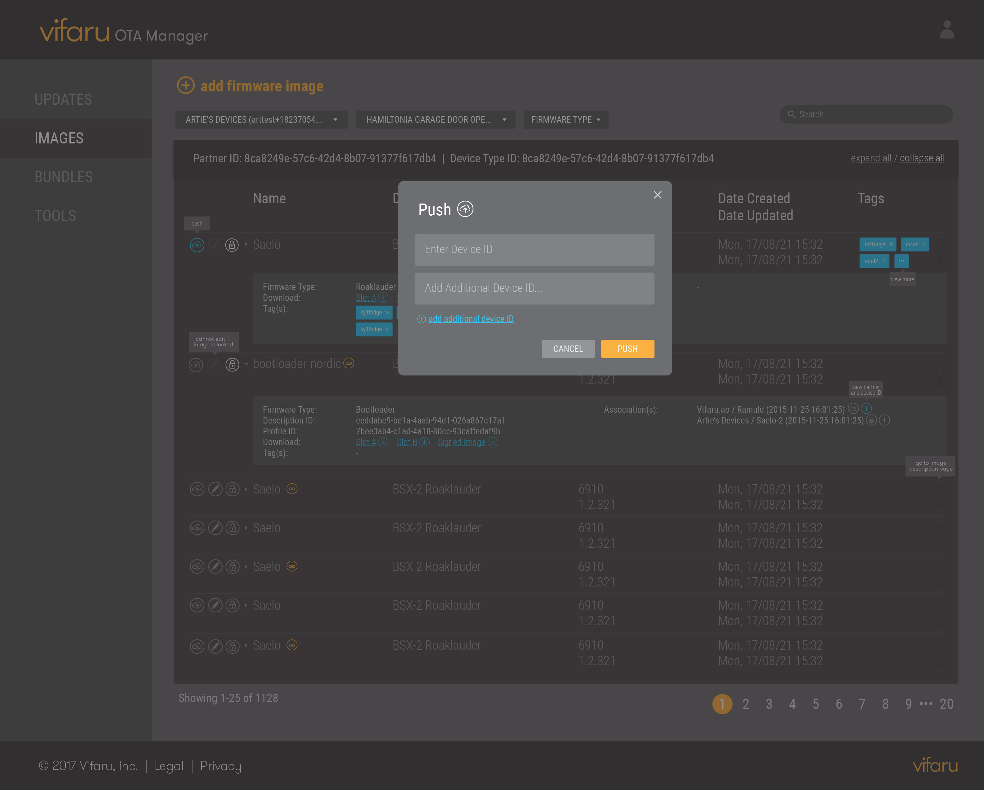Viewport: 984px width, 790px height.
Task: Click info icon beside Artie's Devices / Saelo-2
Action: (884, 420)
